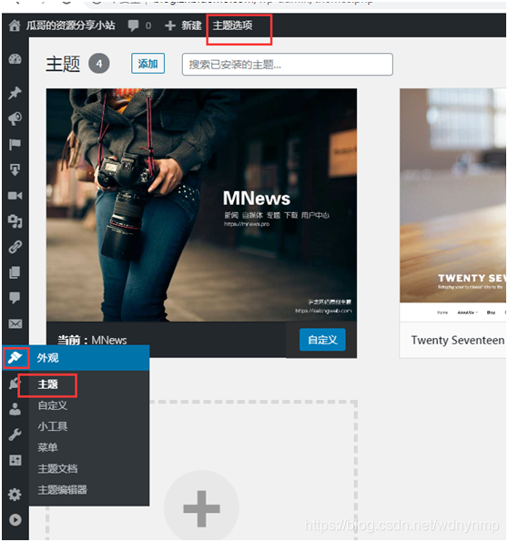This screenshot has width=508, height=542.
Task: Click the gear icon near sidebar bottom
Action: tap(15, 495)
